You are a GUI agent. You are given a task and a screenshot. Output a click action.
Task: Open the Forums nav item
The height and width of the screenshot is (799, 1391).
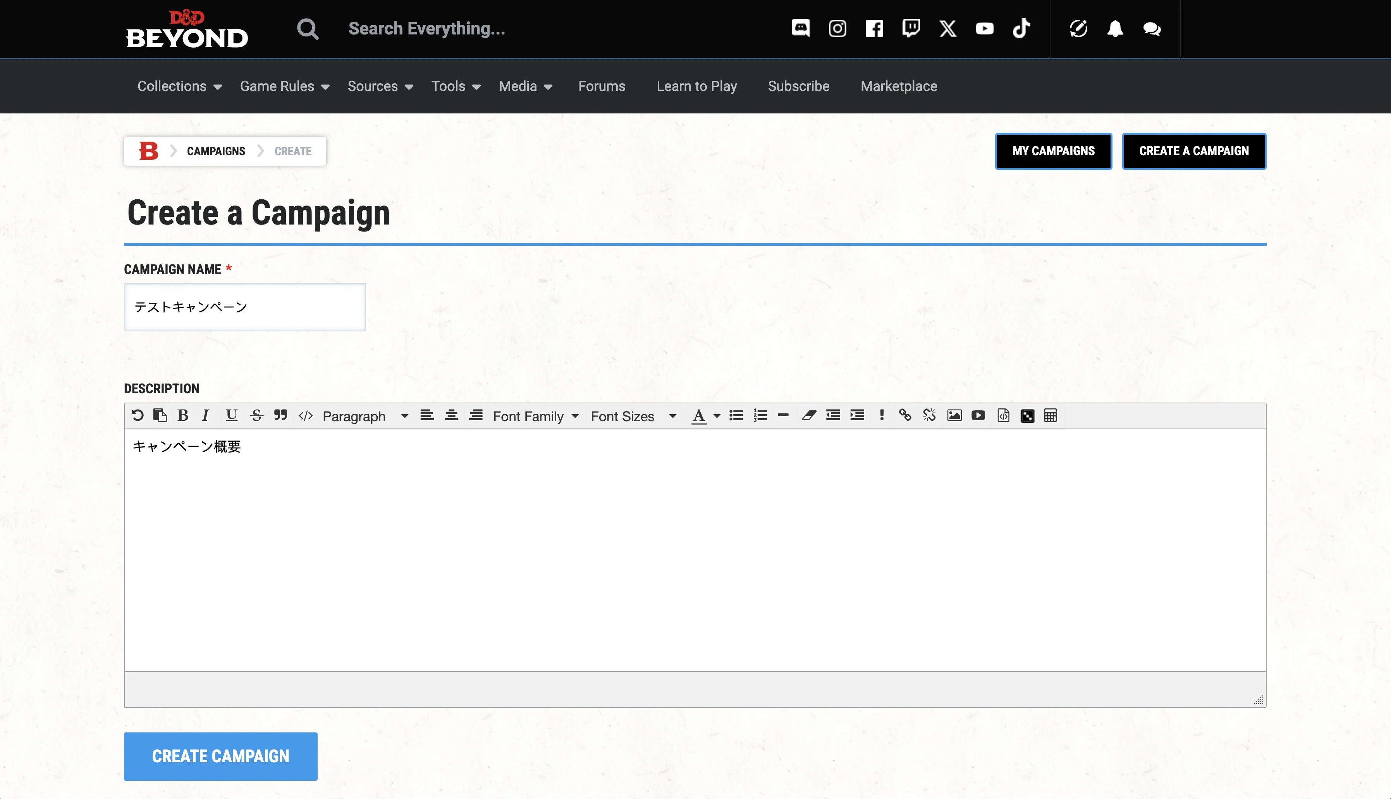[x=602, y=86]
